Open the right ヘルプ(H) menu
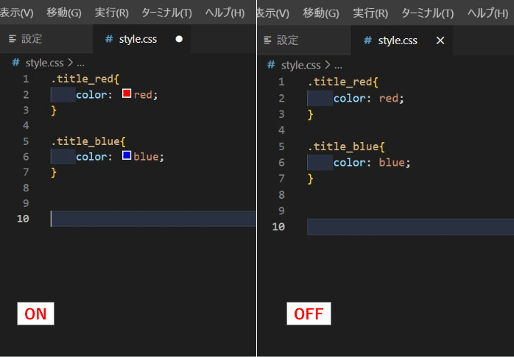 point(490,13)
